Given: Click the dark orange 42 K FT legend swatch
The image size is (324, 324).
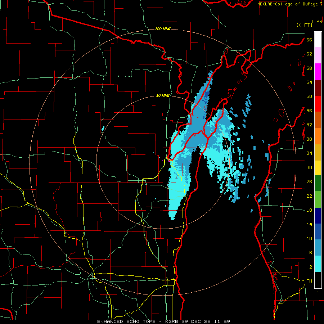Looking at the screenshot, I should tap(318, 120).
